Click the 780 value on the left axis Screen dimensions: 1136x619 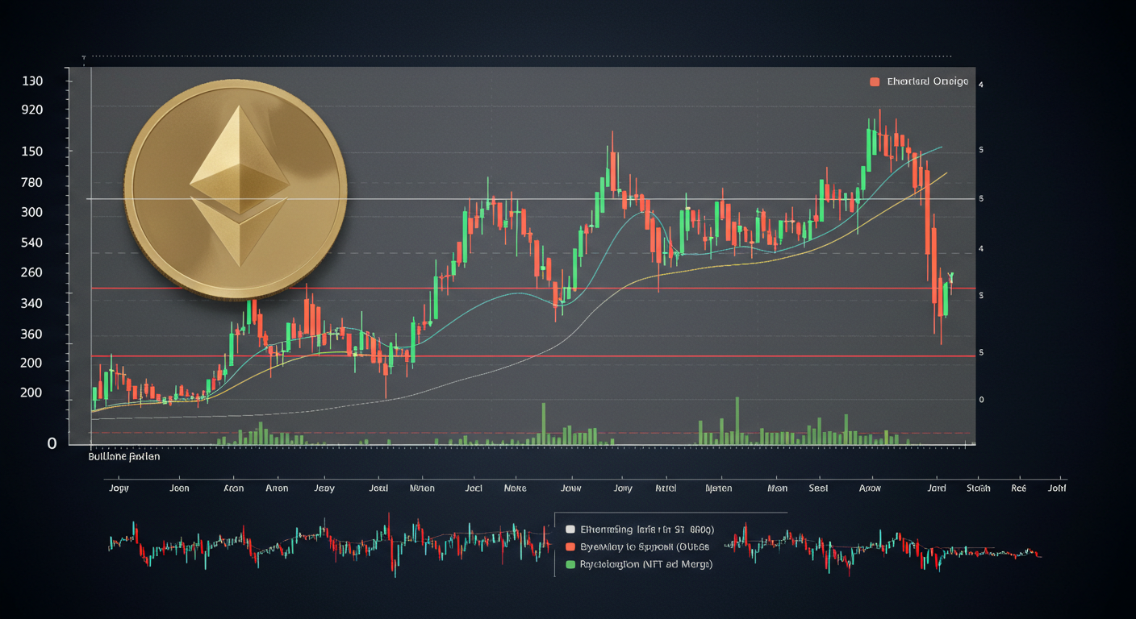pyautogui.click(x=32, y=183)
